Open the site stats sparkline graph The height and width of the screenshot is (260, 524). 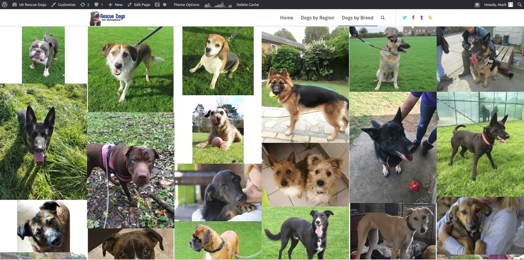(218, 4)
